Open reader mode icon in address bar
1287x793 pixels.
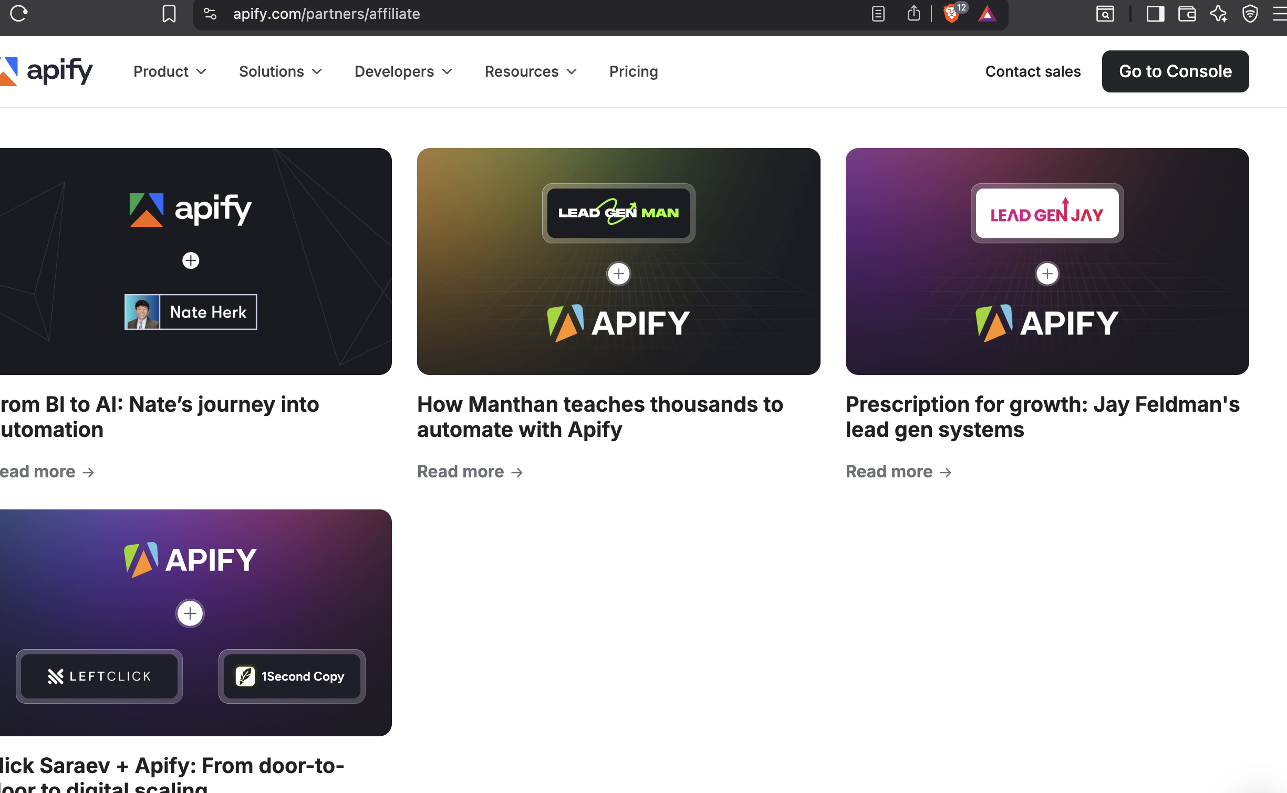click(878, 14)
